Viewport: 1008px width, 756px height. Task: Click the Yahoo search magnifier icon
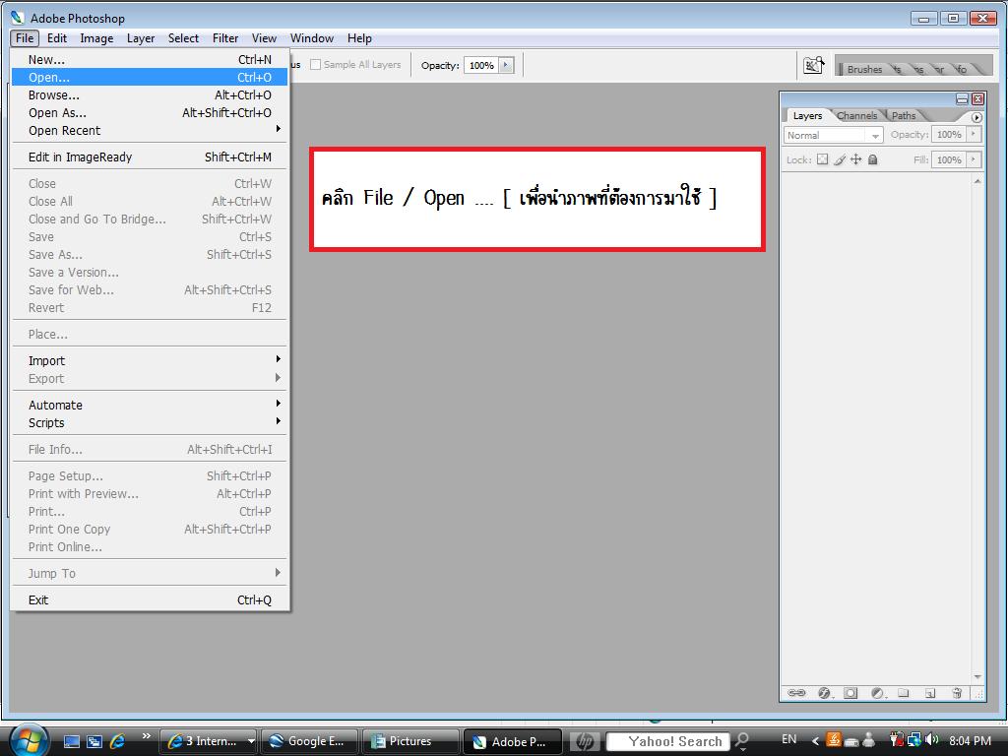point(742,741)
